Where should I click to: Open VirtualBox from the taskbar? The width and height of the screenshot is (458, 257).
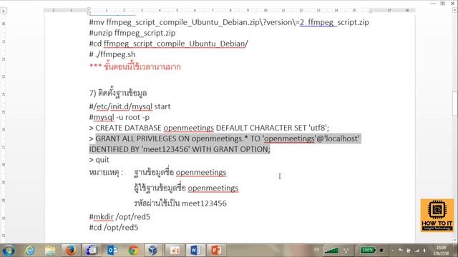[152, 251]
